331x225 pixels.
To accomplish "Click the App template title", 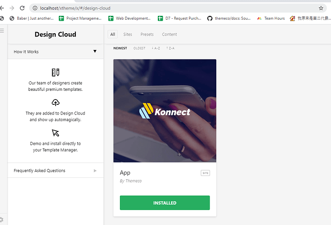I will [125, 173].
